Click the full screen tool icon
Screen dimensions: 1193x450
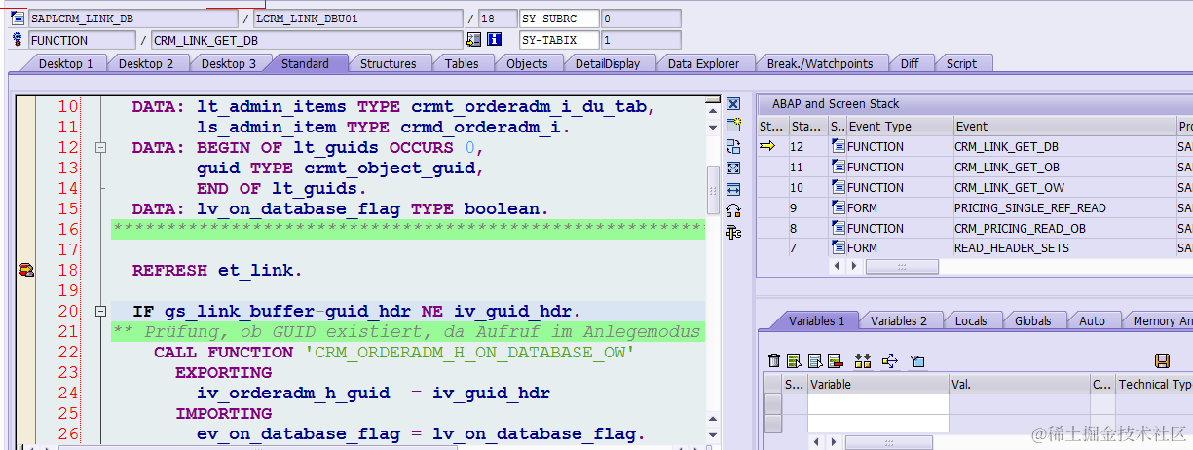pos(734,169)
